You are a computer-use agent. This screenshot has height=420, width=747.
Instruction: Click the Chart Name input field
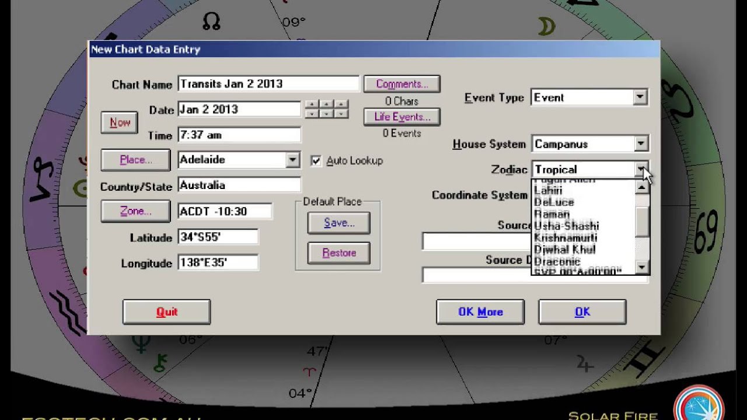coord(268,84)
